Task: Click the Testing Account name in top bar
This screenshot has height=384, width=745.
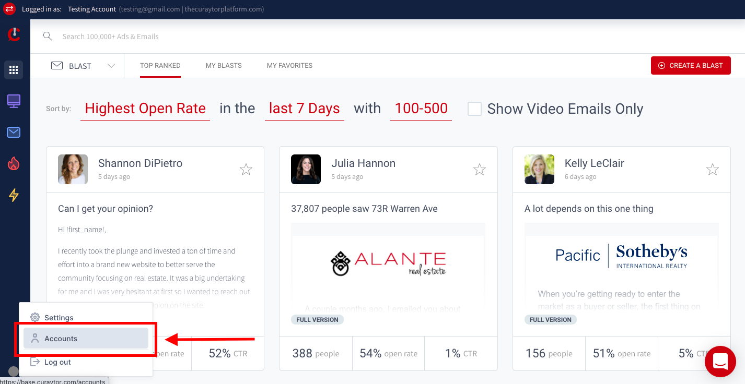Action: [92, 9]
